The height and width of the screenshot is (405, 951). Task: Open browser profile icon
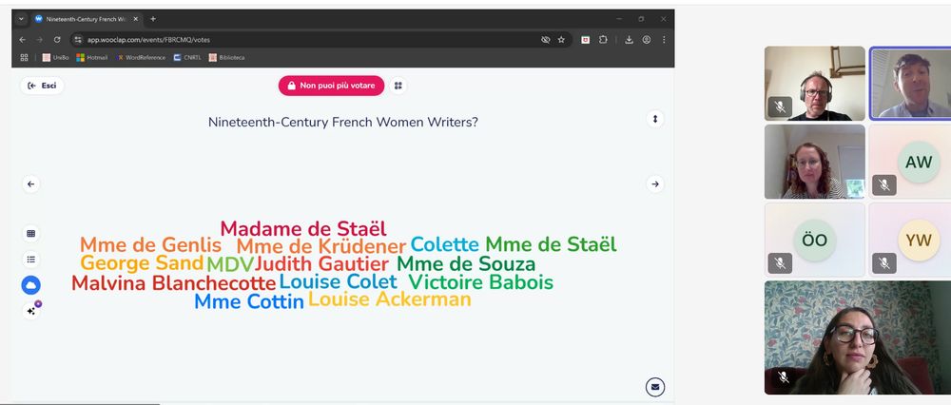click(x=647, y=39)
